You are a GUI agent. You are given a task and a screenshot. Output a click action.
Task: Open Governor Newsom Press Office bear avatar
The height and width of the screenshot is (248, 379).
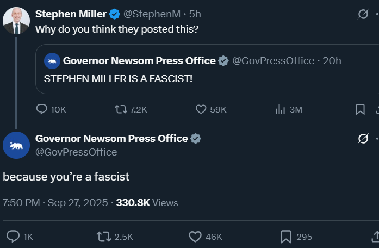(16, 145)
